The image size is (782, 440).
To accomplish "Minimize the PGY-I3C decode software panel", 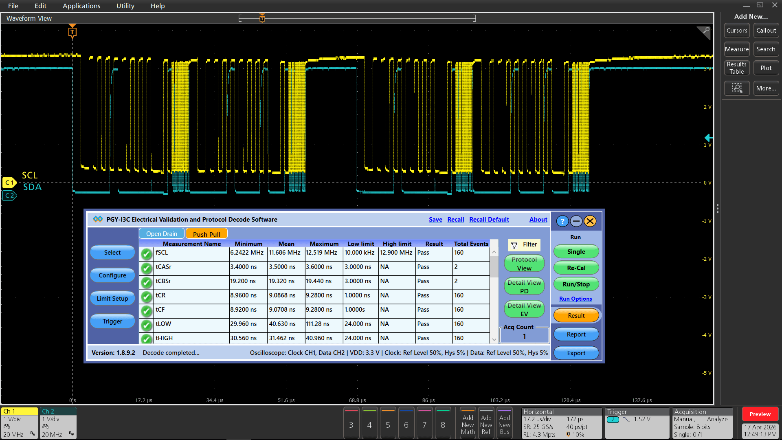I will click(576, 221).
